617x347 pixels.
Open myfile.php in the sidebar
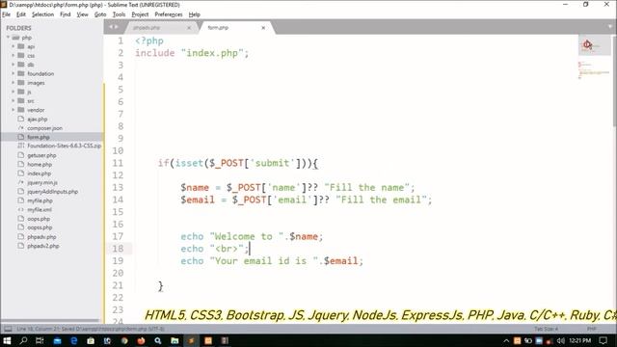click(40, 200)
